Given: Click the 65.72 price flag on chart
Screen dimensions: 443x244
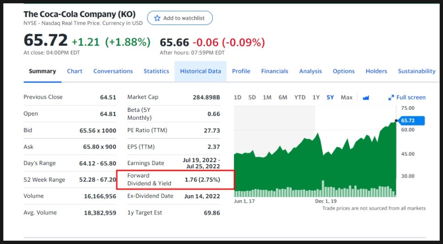Looking at the screenshot, I should click(411, 121).
